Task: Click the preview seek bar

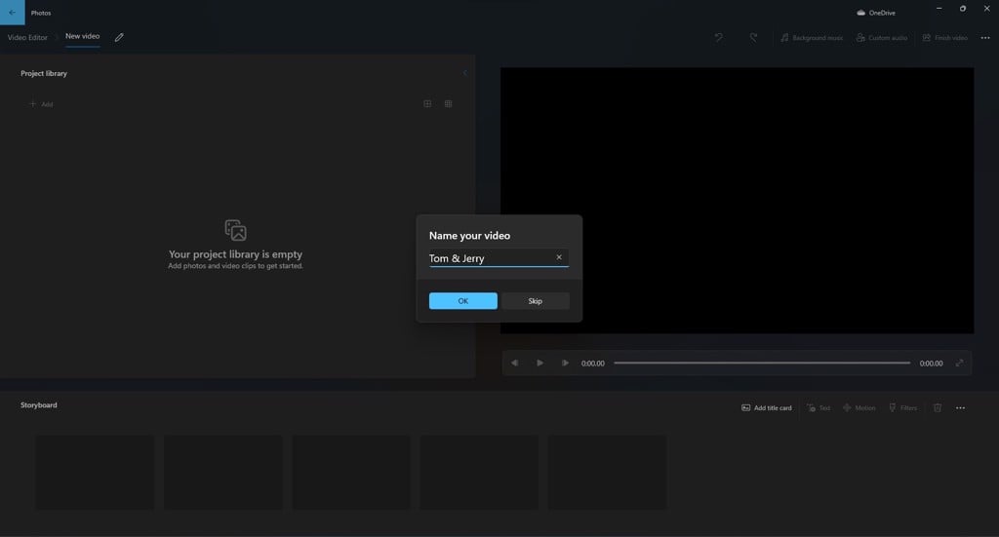Action: click(x=761, y=364)
